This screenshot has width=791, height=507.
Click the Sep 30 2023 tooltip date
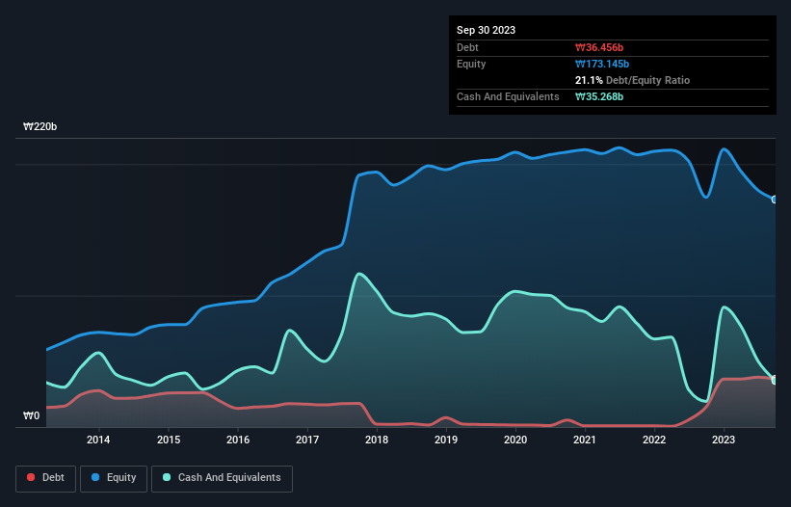[x=486, y=30]
